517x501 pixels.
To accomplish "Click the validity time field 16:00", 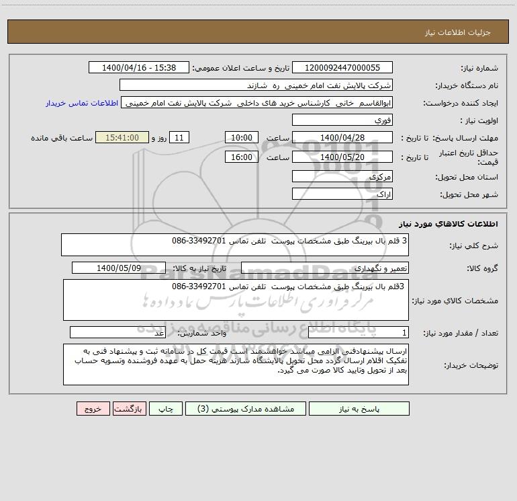I will tap(241, 157).
